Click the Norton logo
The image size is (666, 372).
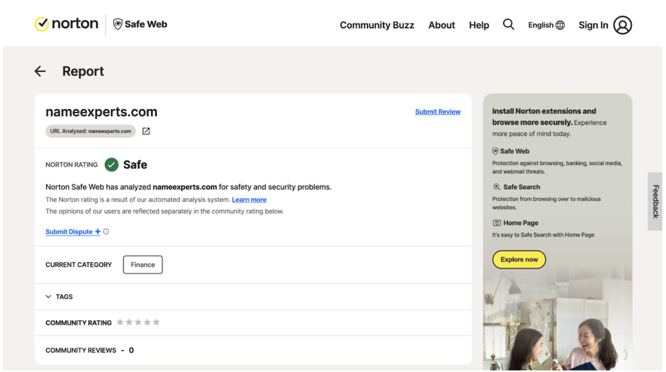point(66,24)
